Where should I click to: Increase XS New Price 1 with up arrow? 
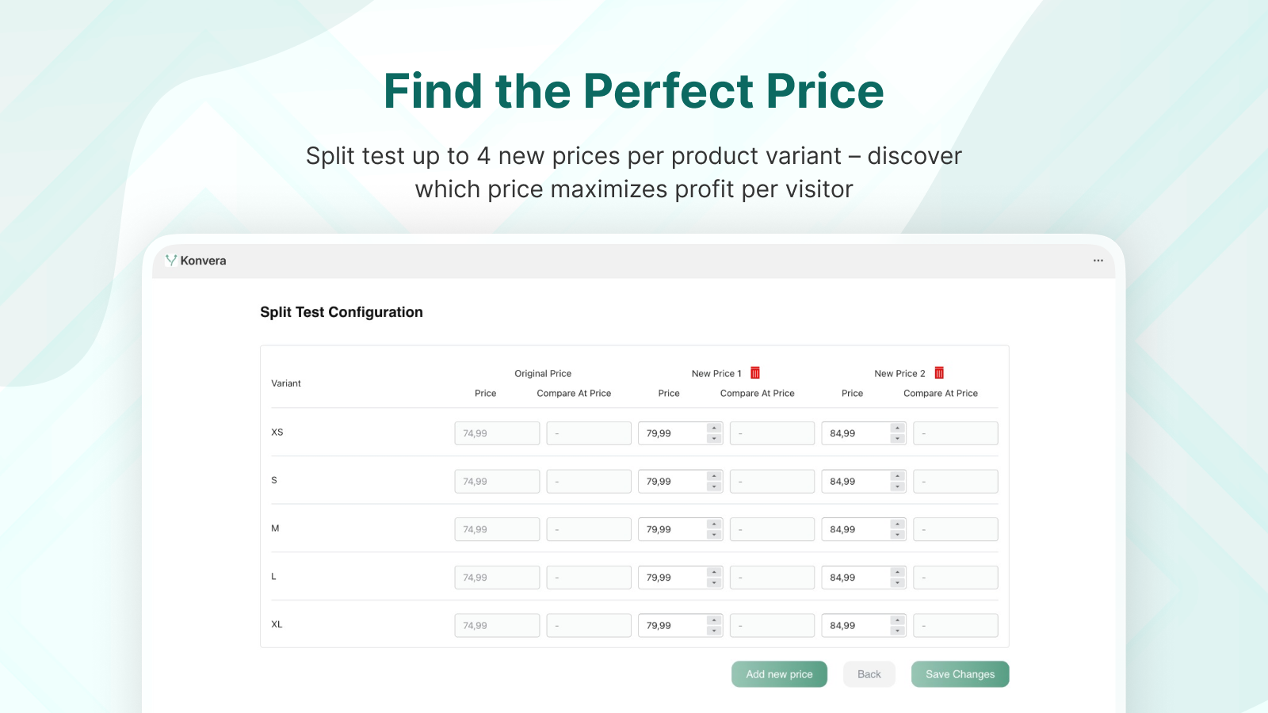[x=714, y=428]
